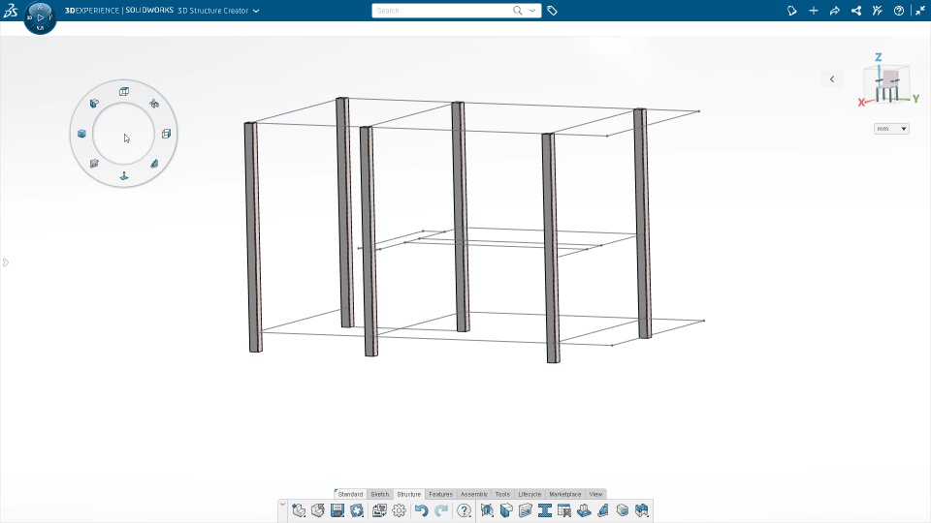Open the 3DEXPERIENCE compass menu
Screen dimensions: 931x523
[41, 17]
